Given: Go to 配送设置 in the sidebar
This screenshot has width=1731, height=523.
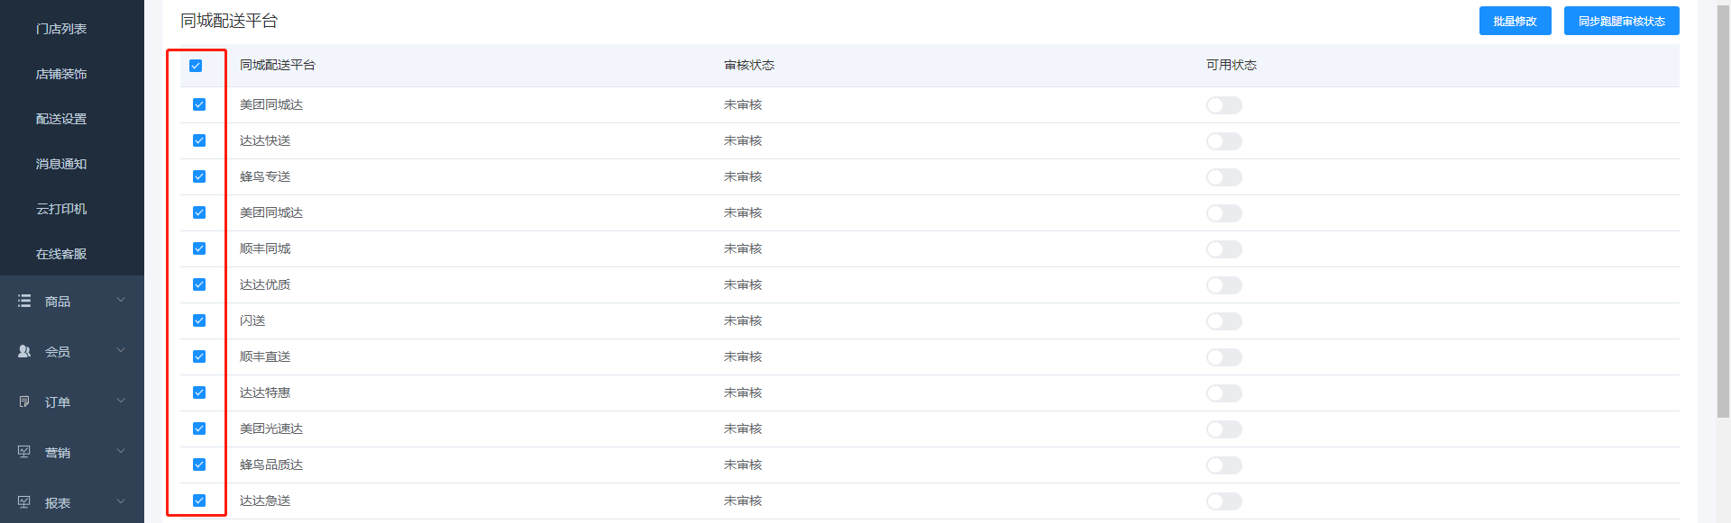Looking at the screenshot, I should (x=61, y=119).
